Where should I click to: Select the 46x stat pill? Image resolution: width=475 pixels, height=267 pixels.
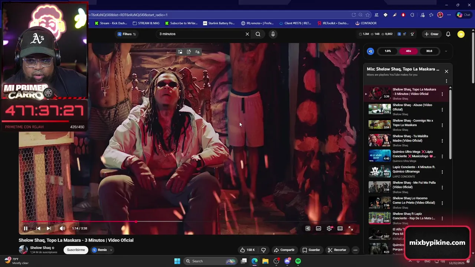click(408, 51)
